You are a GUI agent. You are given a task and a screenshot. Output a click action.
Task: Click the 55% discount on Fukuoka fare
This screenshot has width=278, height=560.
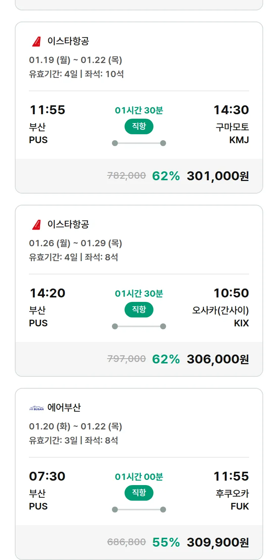[166, 542]
